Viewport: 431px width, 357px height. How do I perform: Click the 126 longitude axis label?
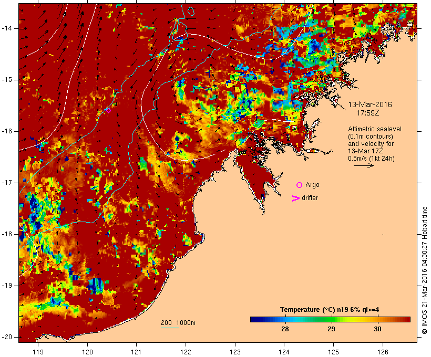[383, 352]
